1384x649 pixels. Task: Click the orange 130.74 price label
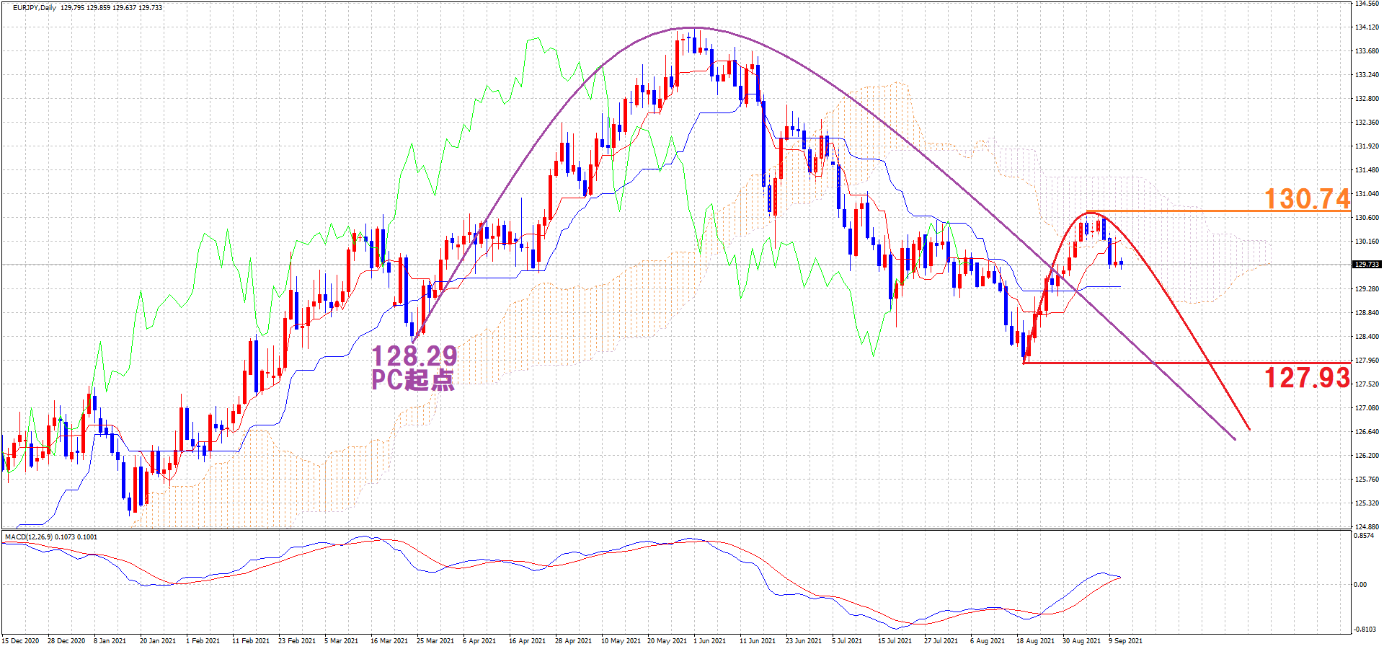coord(1306,198)
